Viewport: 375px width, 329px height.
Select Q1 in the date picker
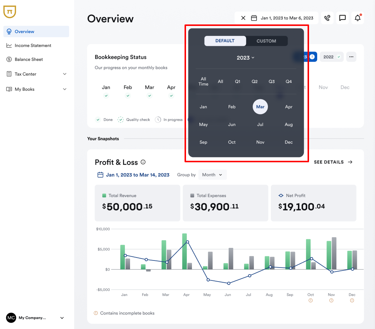coord(238,82)
